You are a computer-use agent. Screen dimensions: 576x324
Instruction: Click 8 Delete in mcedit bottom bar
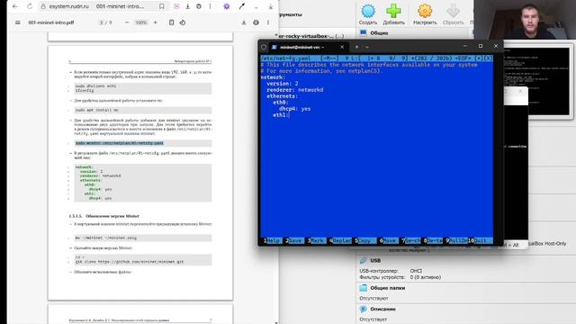(x=433, y=240)
